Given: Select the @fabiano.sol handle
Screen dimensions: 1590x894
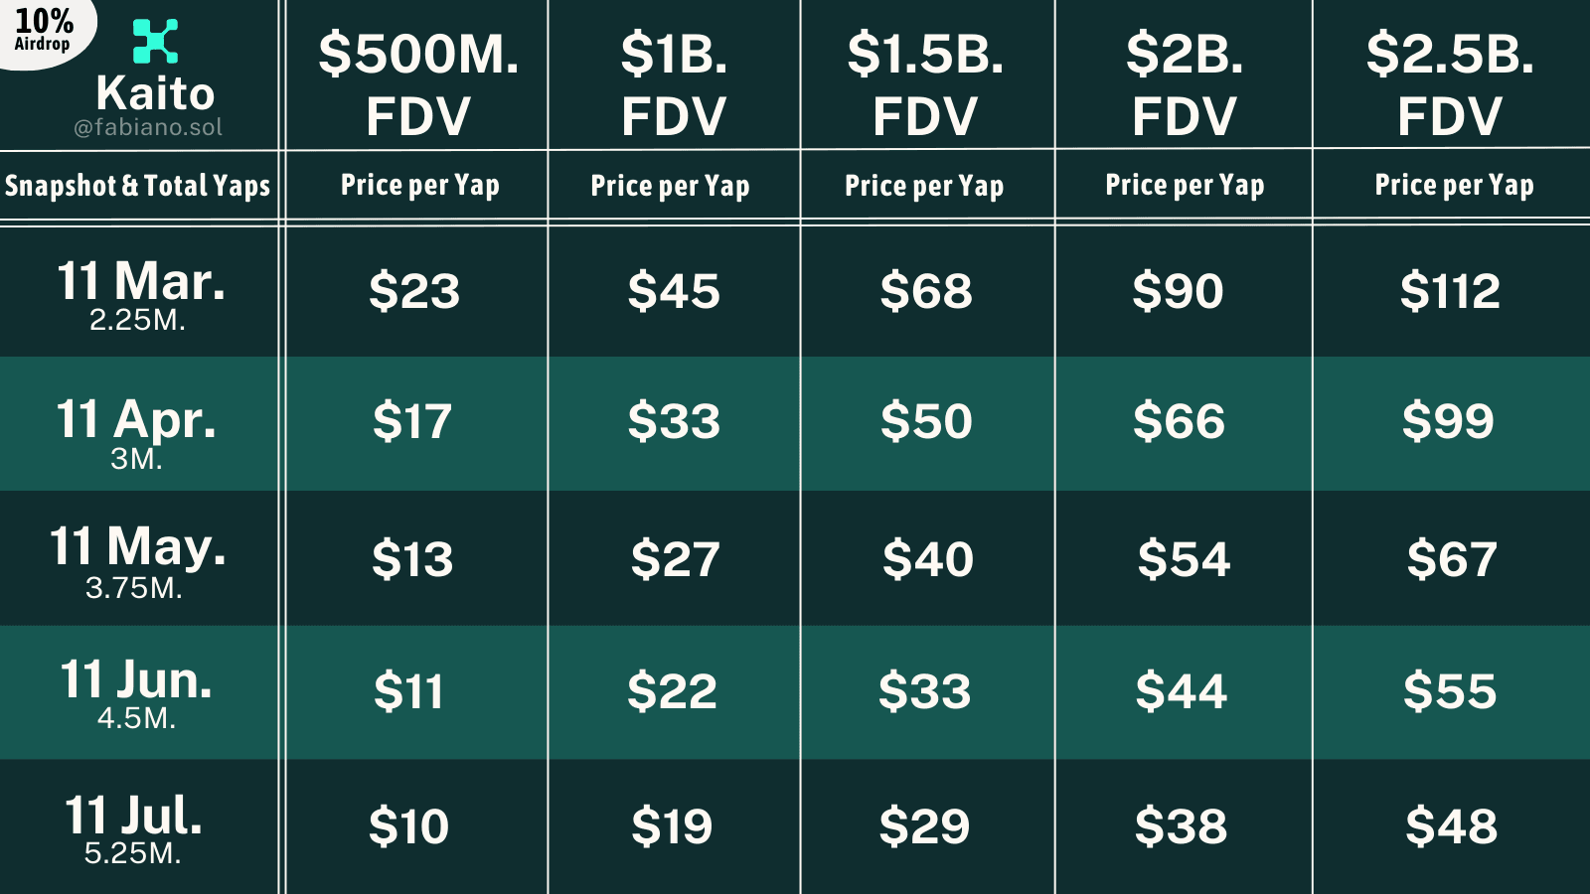Looking at the screenshot, I should tap(148, 127).
